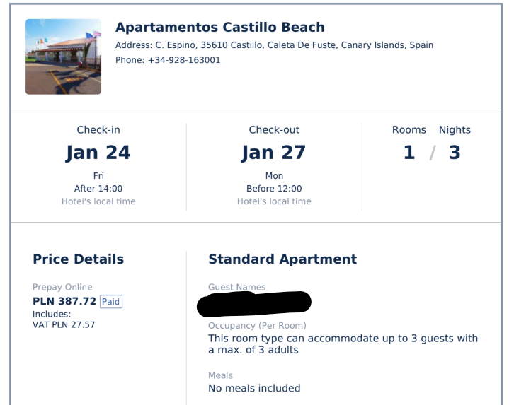Select the hotel address line
This screenshot has height=405, width=514.
tap(274, 45)
